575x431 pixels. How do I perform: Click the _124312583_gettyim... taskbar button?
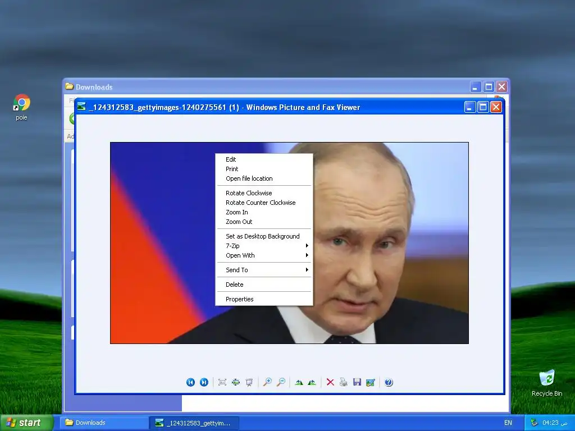click(x=194, y=423)
